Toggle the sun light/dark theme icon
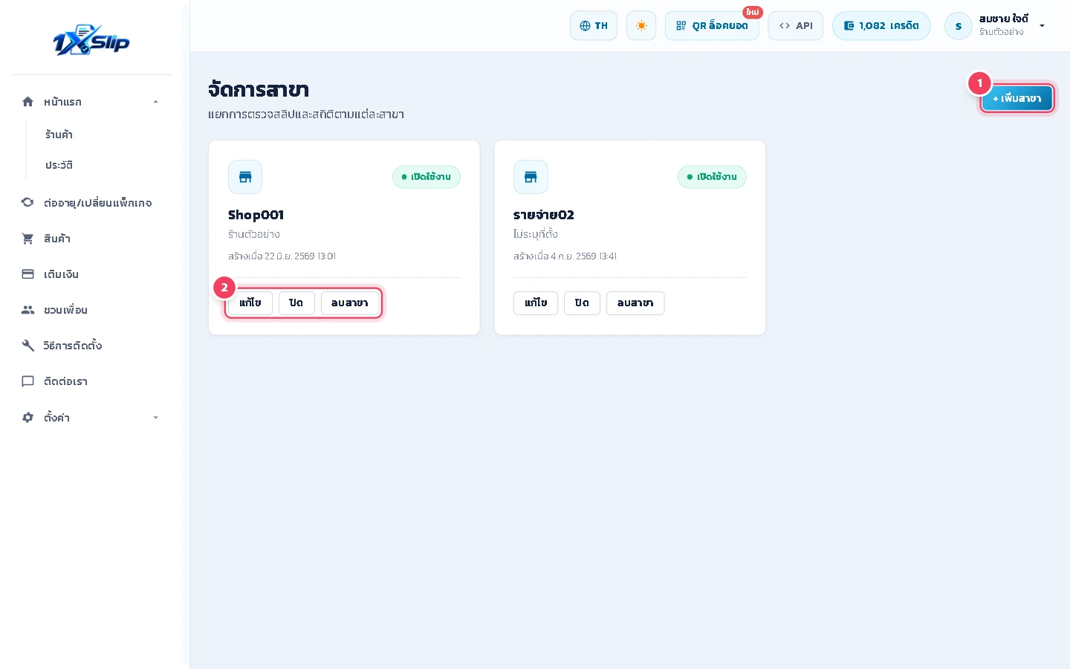This screenshot has height=669, width=1070. tap(641, 26)
